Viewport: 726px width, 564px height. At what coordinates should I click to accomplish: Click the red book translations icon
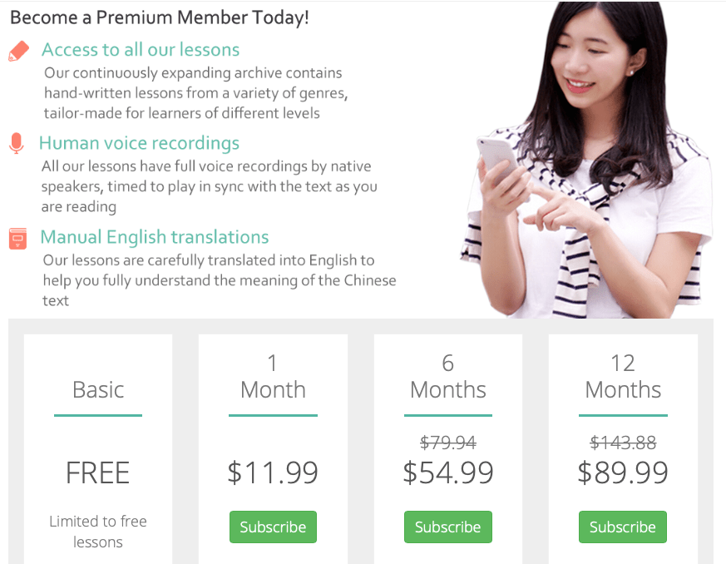(17, 238)
